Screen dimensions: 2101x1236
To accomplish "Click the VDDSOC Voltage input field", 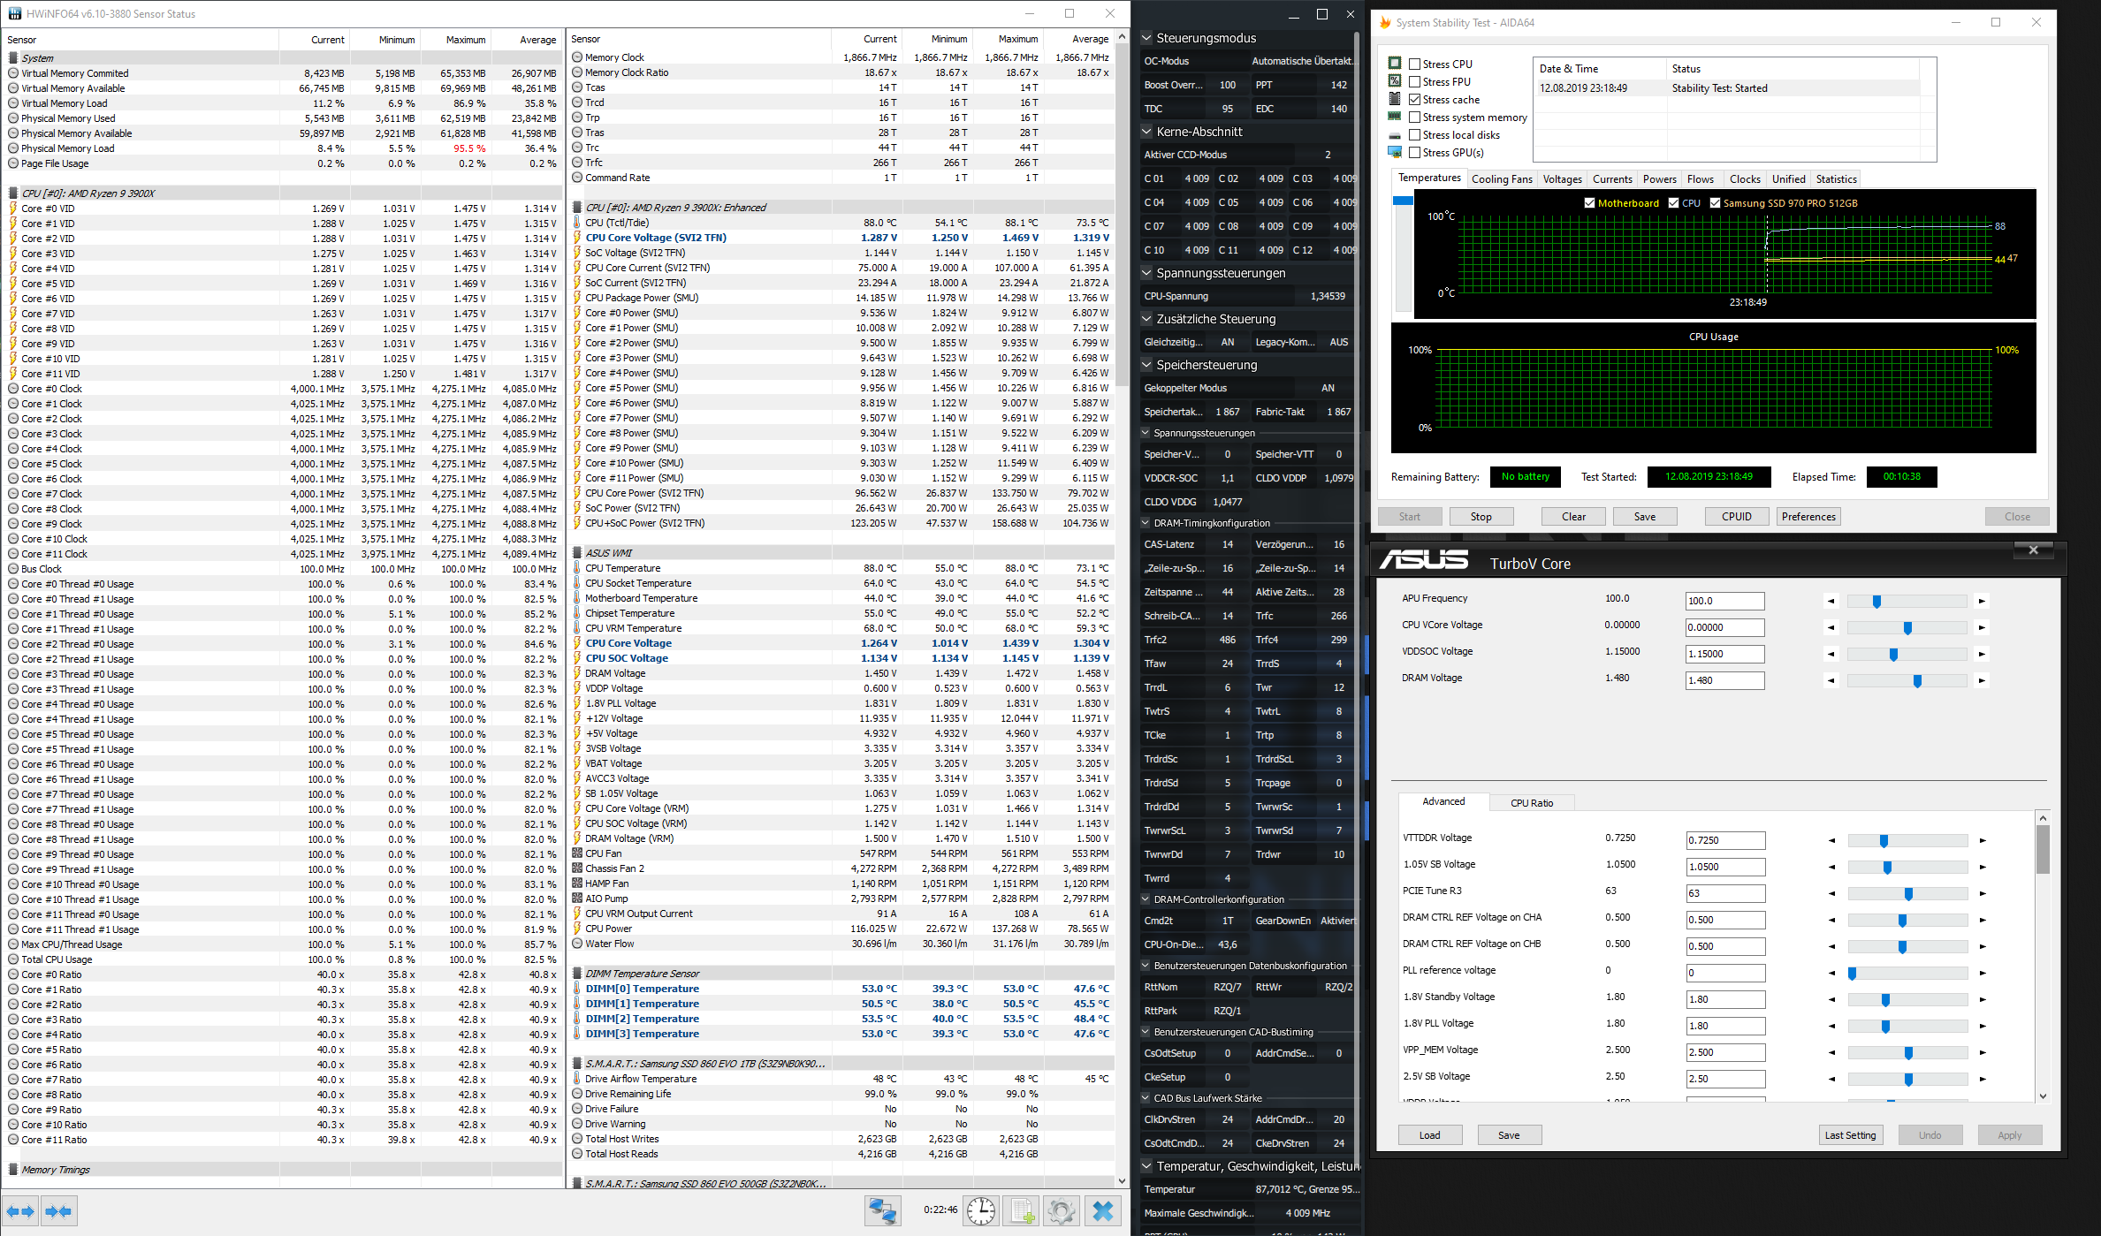I will click(1724, 655).
